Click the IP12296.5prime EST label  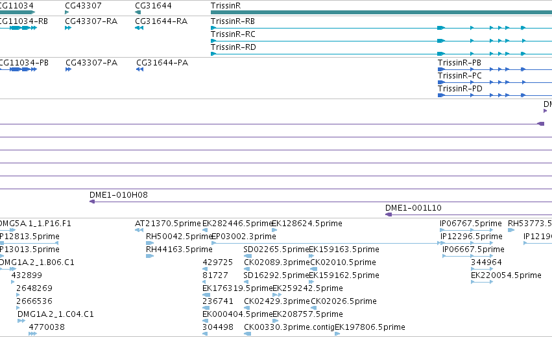[471, 237]
